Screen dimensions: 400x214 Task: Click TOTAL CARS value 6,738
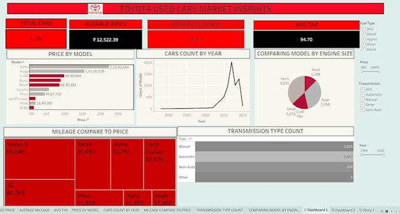point(36,39)
